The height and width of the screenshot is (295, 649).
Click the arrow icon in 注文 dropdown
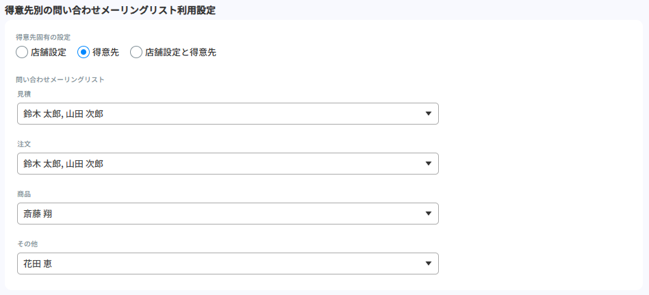tap(428, 164)
